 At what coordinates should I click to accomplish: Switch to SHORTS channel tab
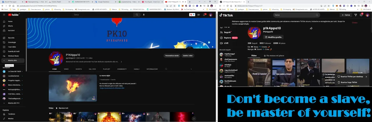point(79,69)
